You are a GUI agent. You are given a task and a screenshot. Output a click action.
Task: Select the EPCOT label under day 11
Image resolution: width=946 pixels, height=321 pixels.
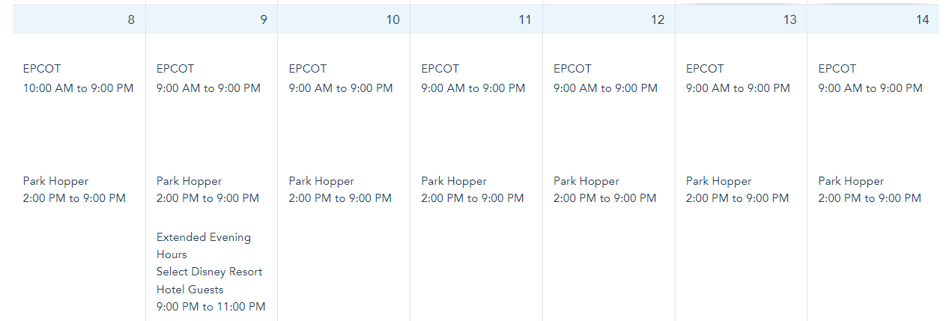click(440, 69)
